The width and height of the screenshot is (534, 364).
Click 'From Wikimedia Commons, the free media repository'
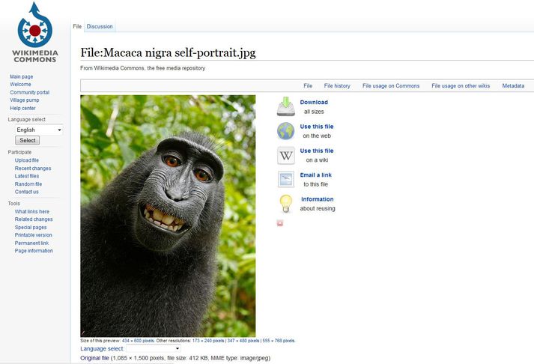click(x=143, y=68)
